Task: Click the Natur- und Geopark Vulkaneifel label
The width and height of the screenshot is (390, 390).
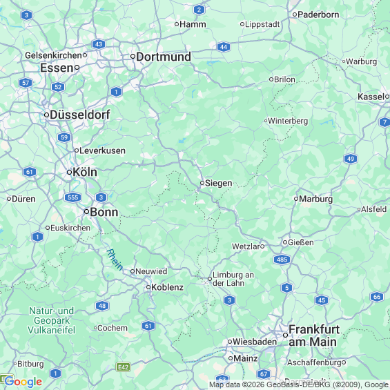Action: coord(52,320)
